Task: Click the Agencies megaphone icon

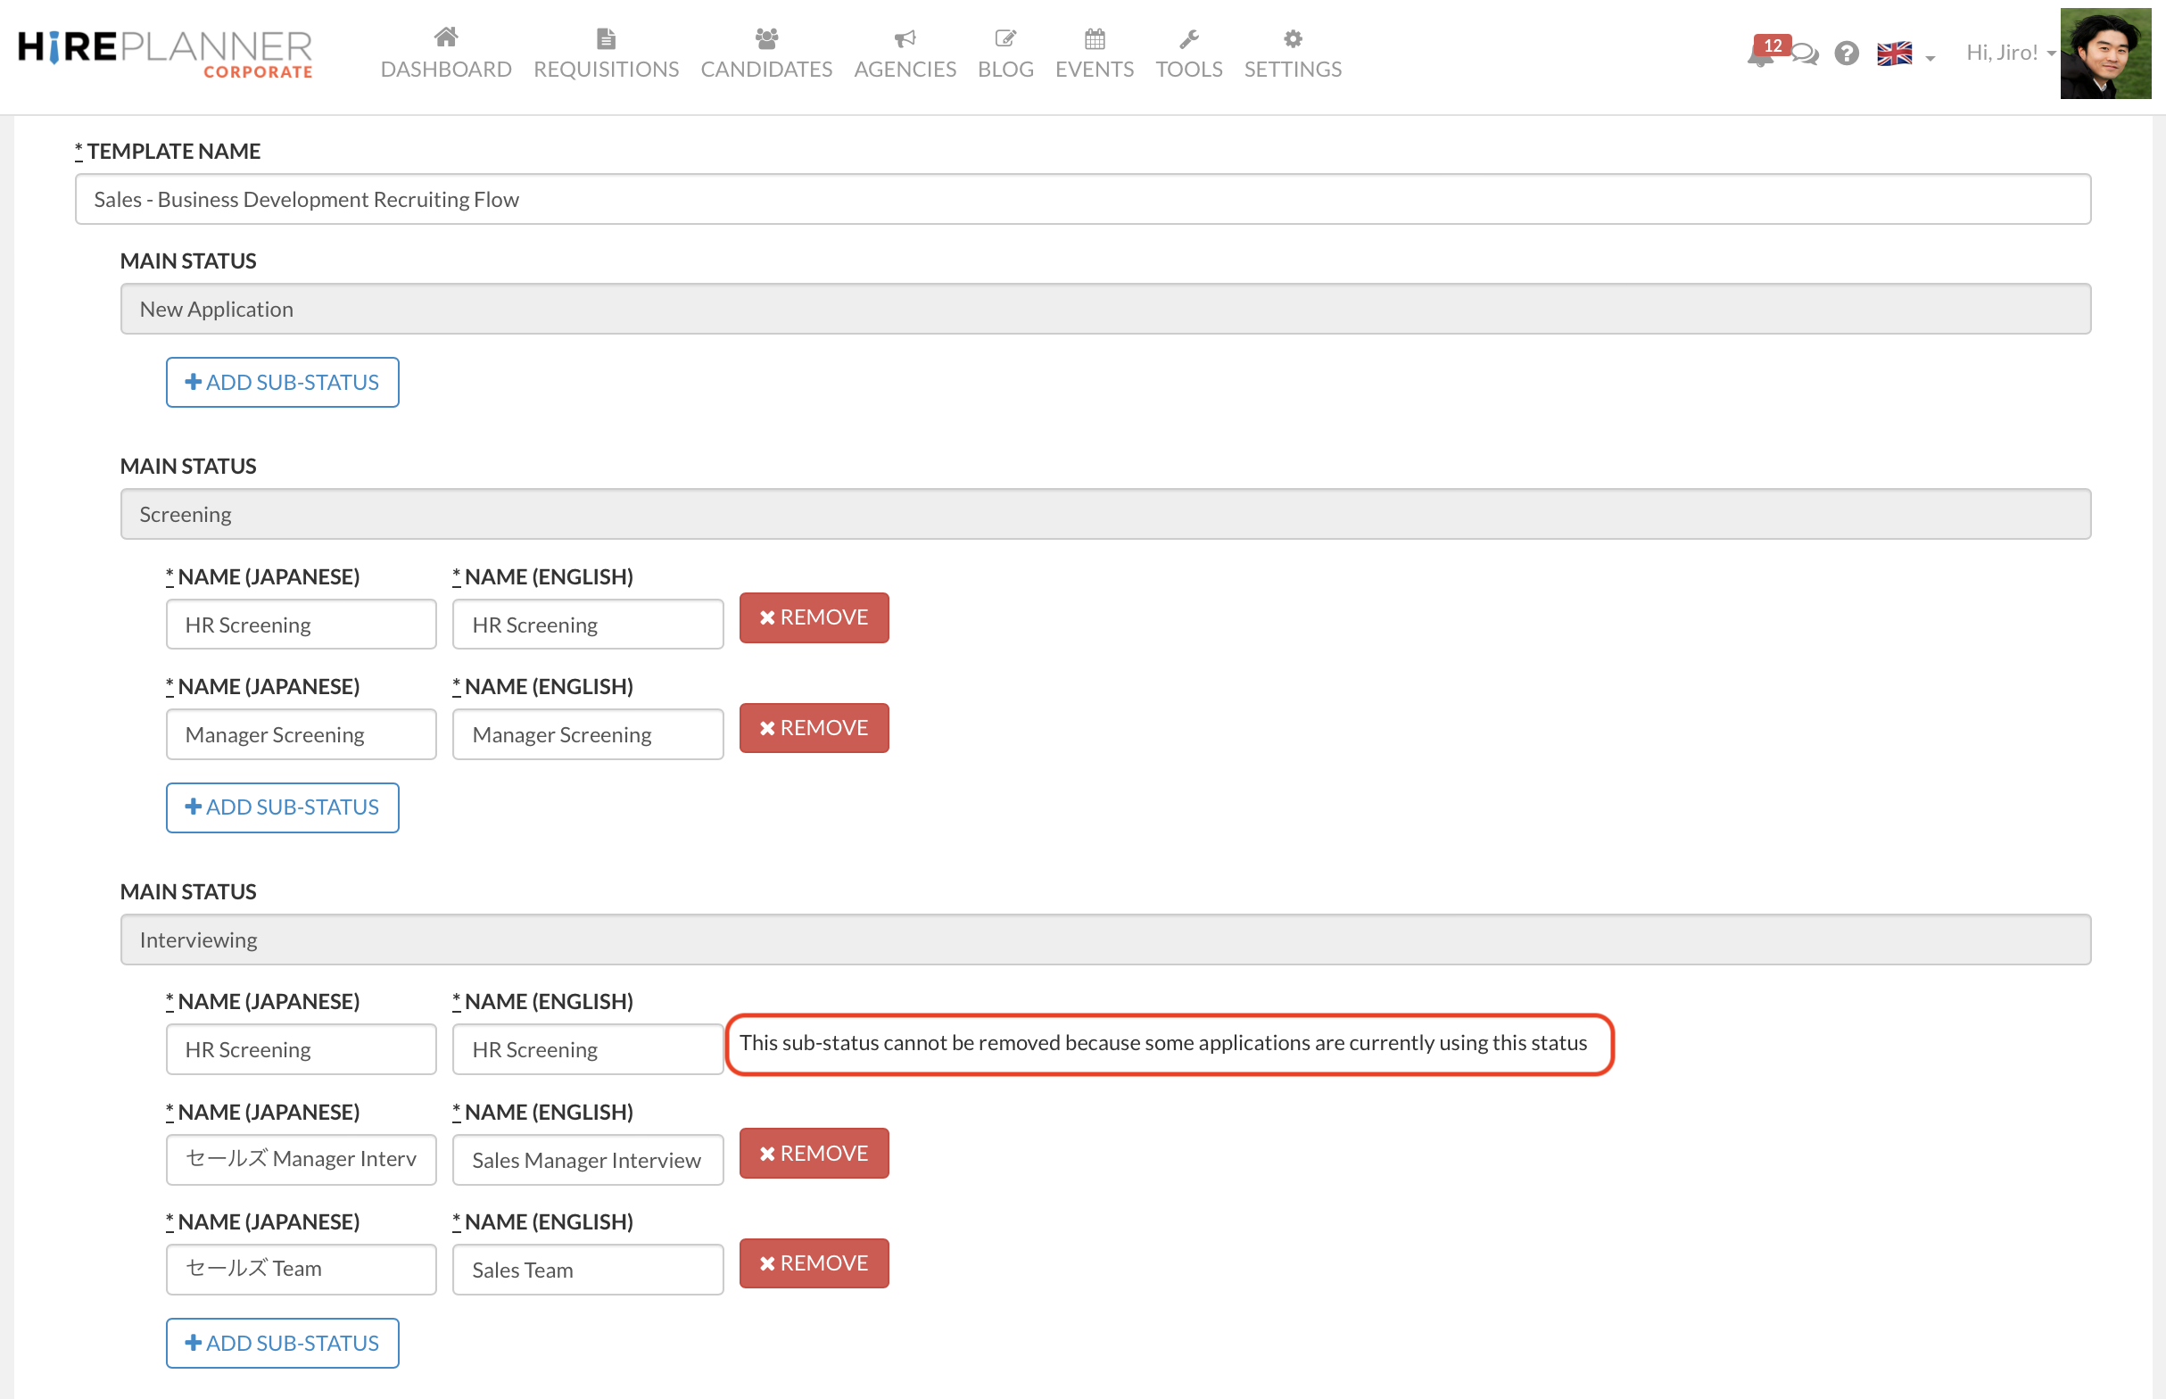Action: coord(905,38)
